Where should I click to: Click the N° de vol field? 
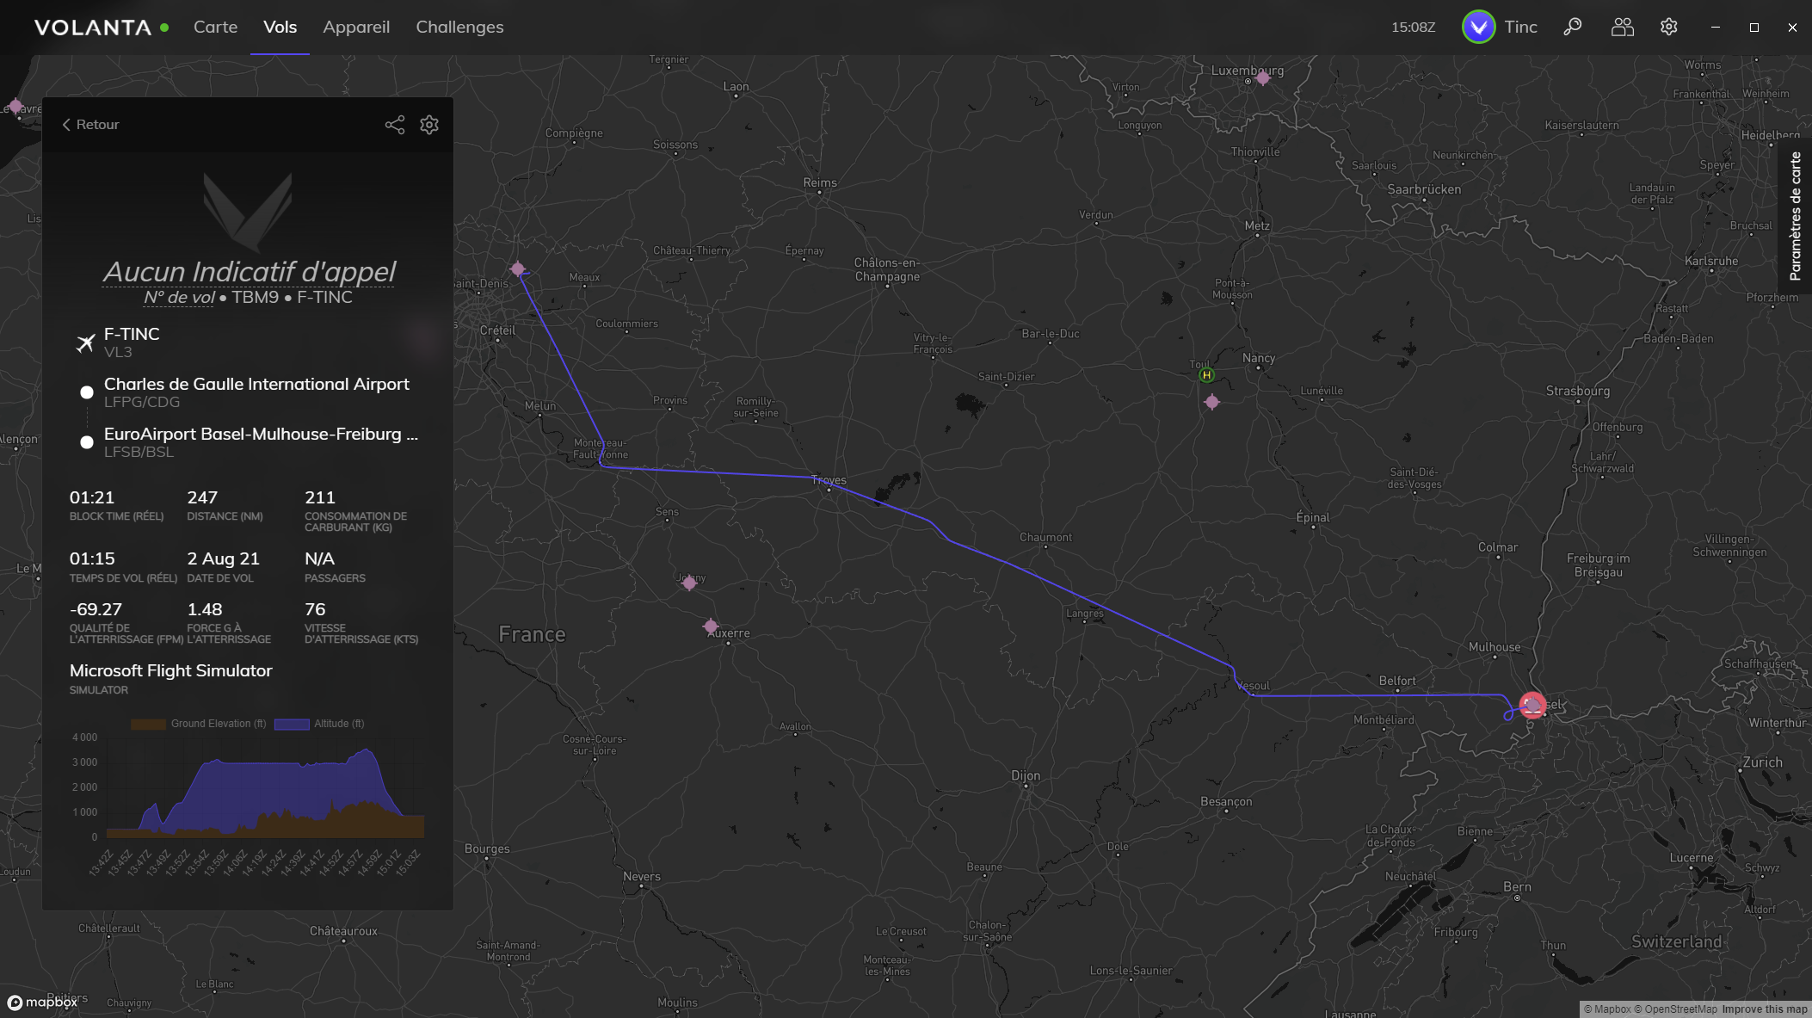(179, 298)
